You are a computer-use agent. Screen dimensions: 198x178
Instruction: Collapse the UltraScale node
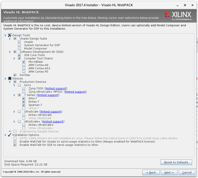tap(14, 112)
